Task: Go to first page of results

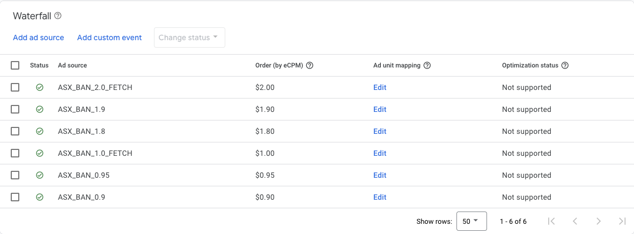Action: coord(551,221)
